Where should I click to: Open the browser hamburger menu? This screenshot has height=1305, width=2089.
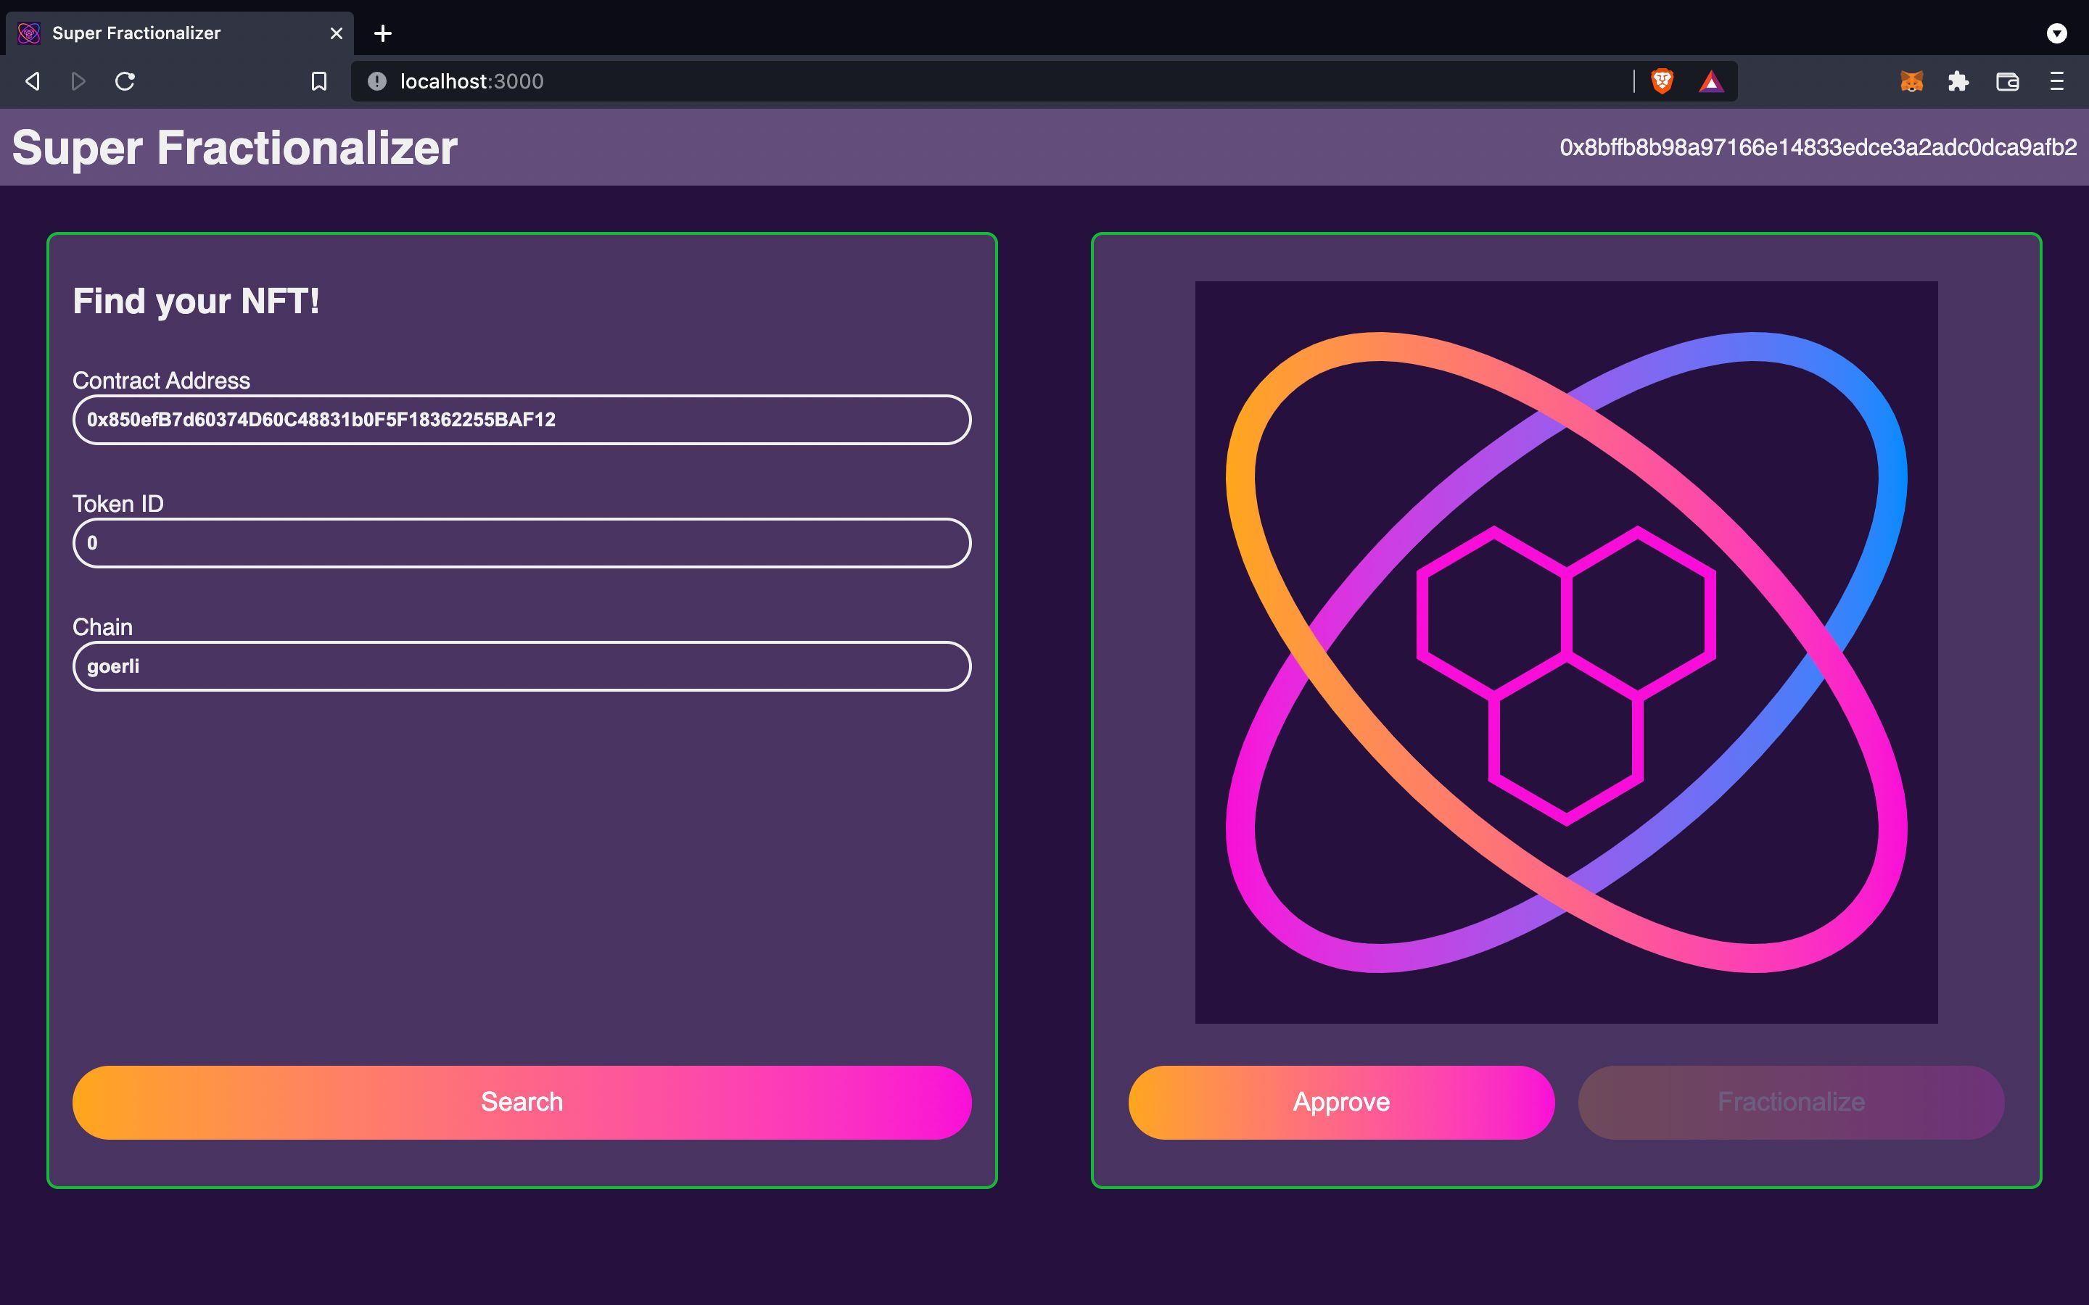coord(2057,81)
